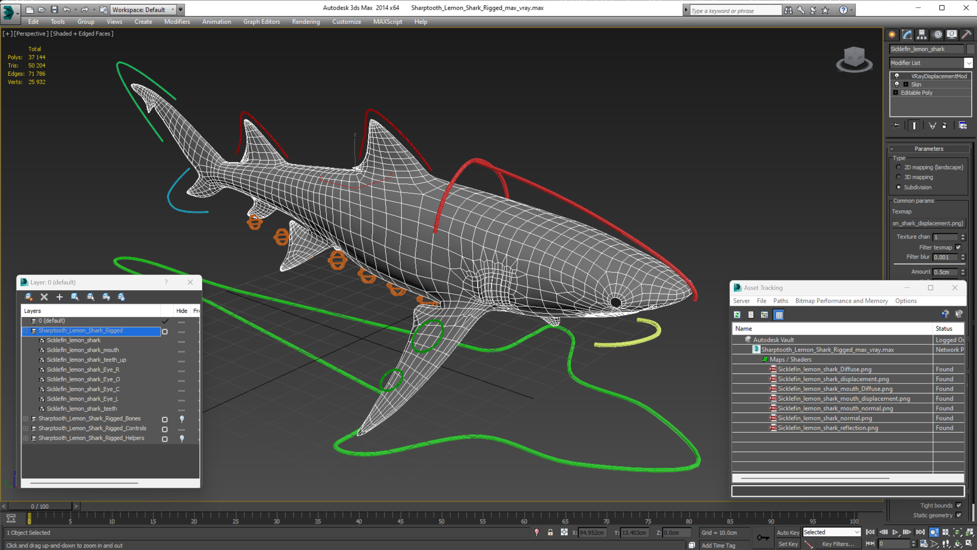Click the Play Animation button

895,532
